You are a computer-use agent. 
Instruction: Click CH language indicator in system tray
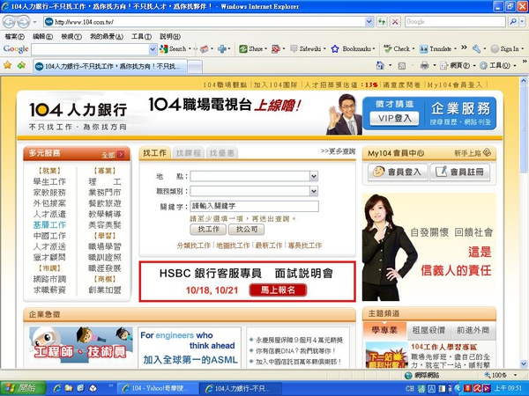[410, 388]
